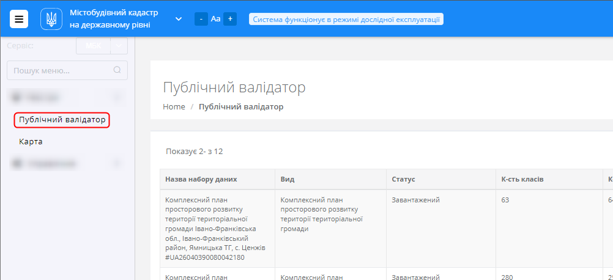This screenshot has height=280, width=613.
Task: Open 'Карта' in the sidebar menu
Action: point(31,141)
